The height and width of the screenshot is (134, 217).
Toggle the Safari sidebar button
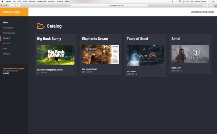tap(18, 5)
